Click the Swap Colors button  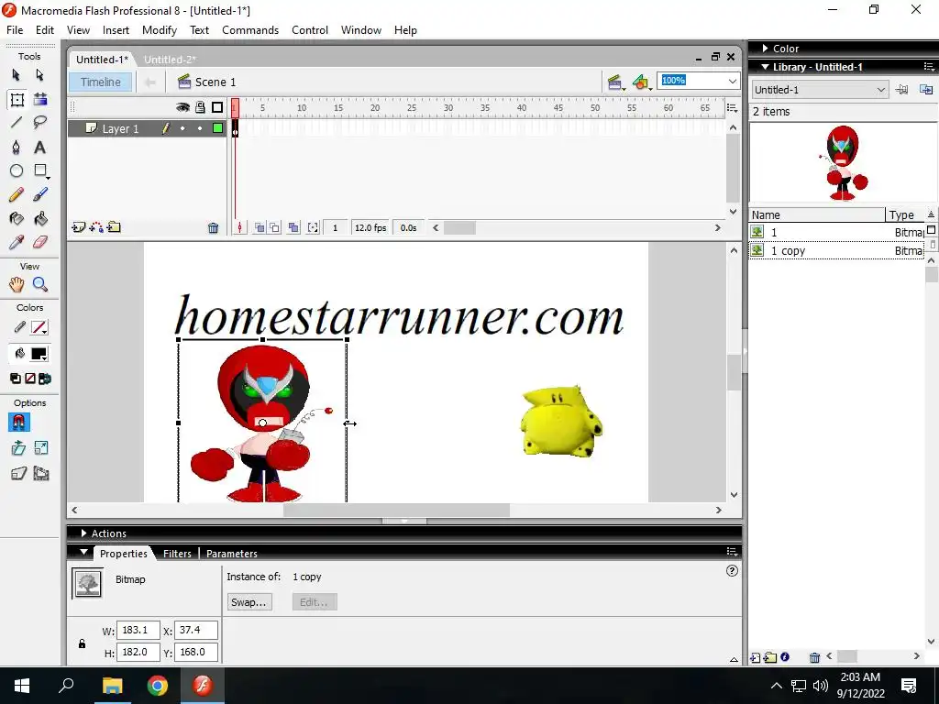pos(45,379)
